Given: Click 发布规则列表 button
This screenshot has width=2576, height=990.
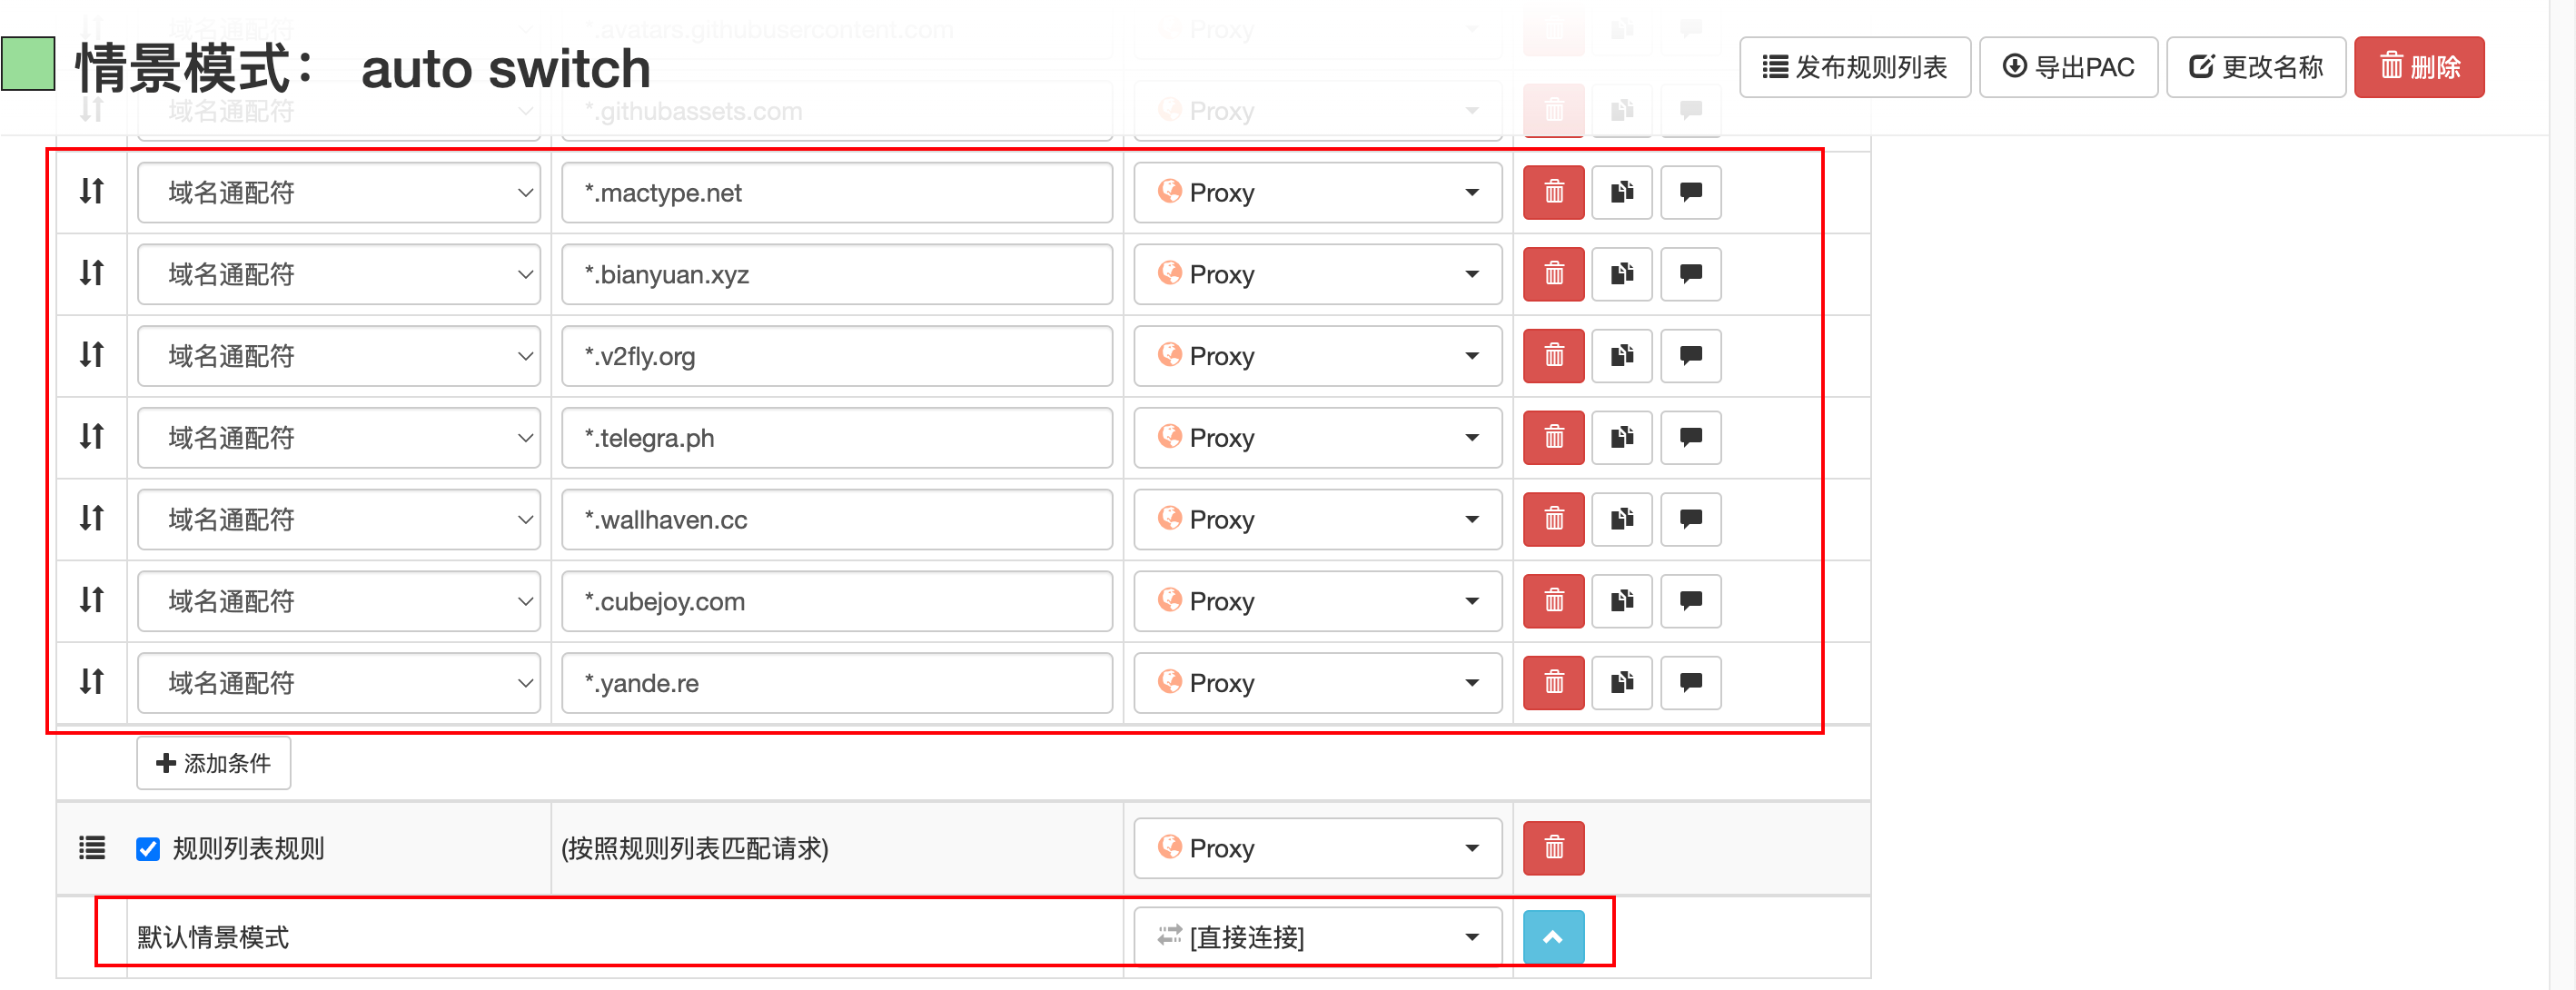Looking at the screenshot, I should click(1854, 67).
